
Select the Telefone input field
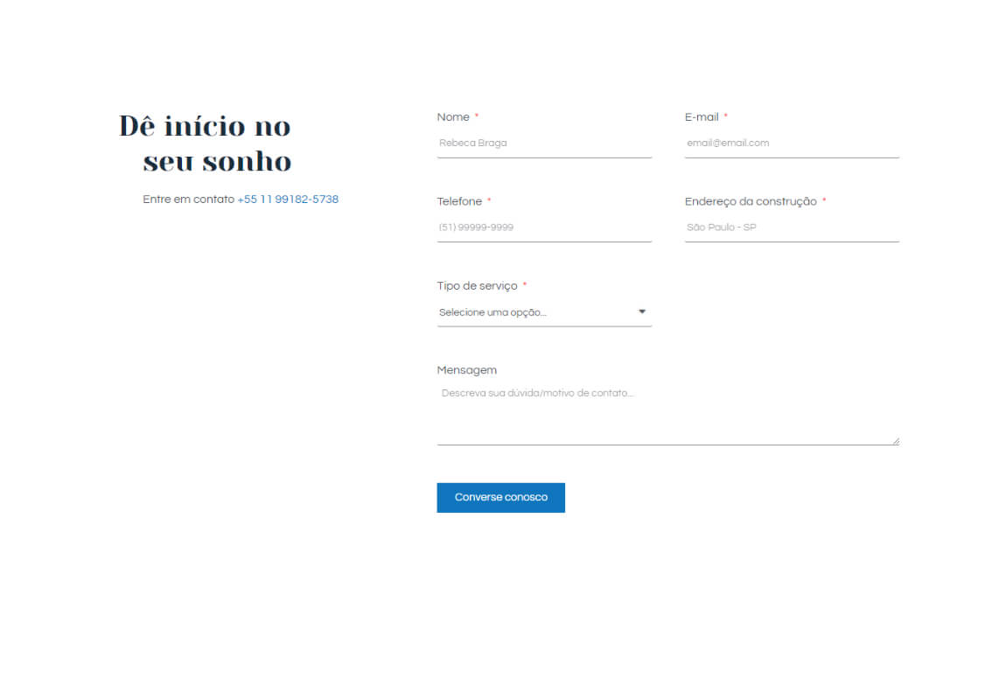tap(543, 228)
